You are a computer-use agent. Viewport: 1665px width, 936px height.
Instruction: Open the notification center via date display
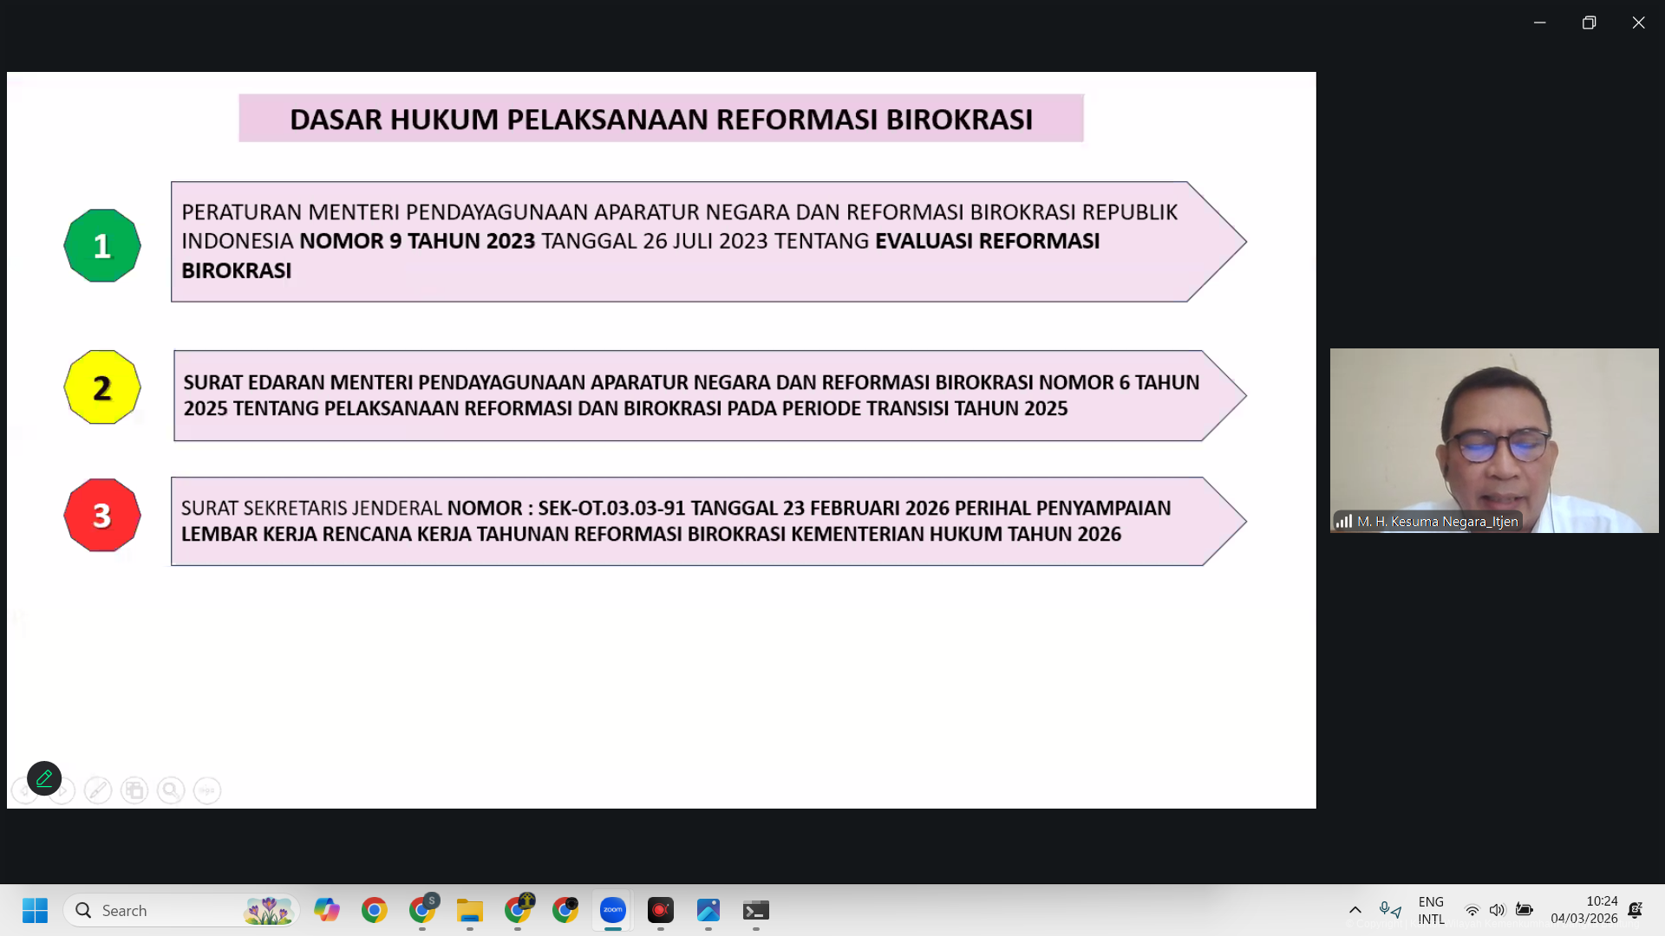click(1585, 910)
